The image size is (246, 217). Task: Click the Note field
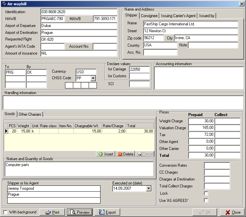coord(213,45)
